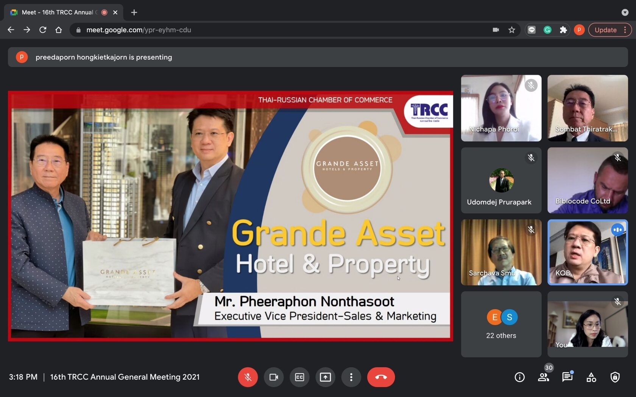Click the Sarchava Smu video tile

[x=501, y=252]
